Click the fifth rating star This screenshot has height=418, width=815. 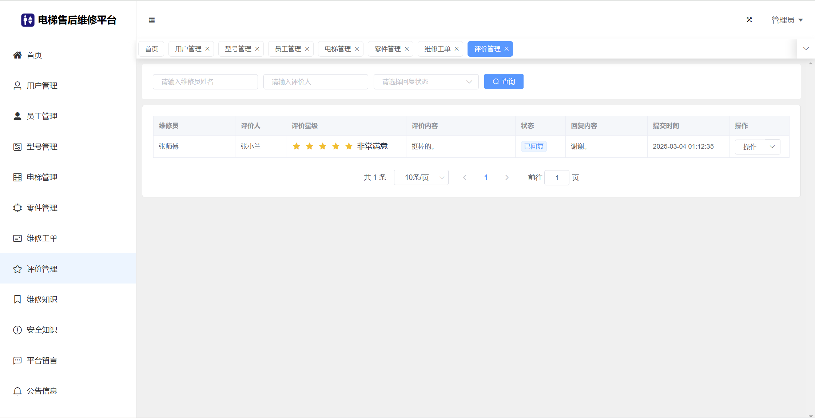click(x=349, y=146)
